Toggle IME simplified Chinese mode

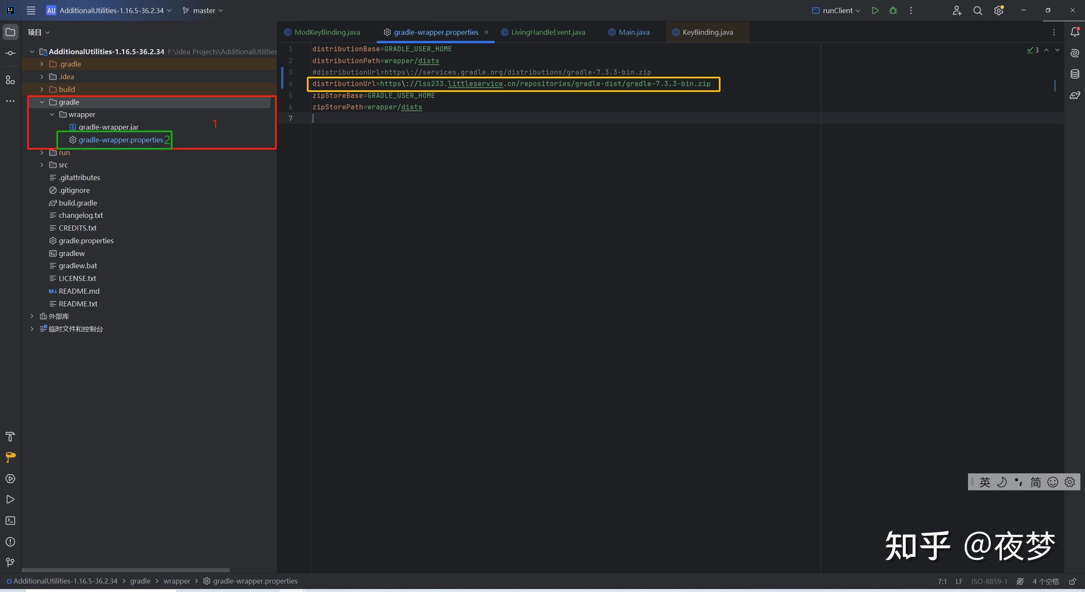pos(1035,482)
